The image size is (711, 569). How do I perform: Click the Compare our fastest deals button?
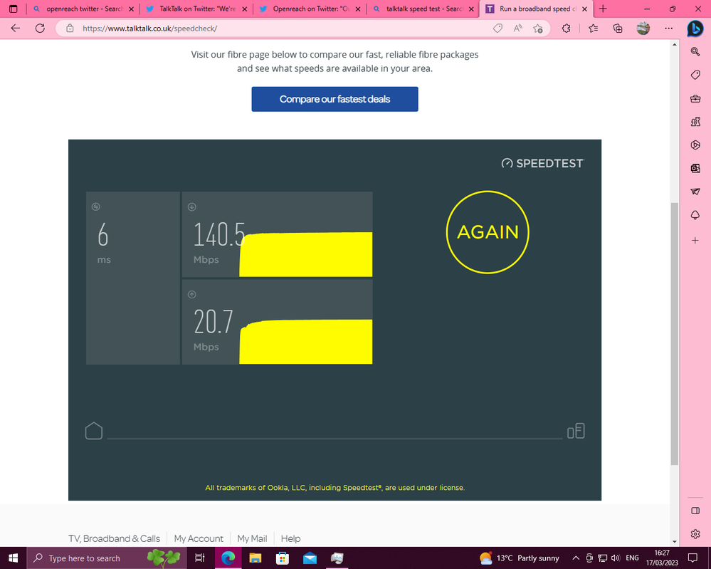[x=335, y=99]
